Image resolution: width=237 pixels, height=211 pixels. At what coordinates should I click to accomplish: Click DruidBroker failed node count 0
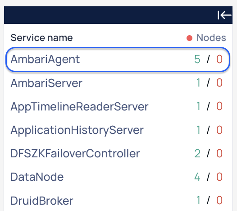click(x=219, y=200)
